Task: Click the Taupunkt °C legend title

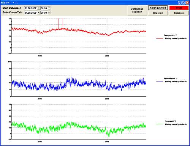Action: pyautogui.click(x=171, y=121)
